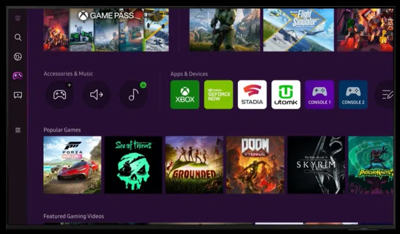Image resolution: width=400 pixels, height=234 pixels.
Task: Open Forza Horizon 5 game thumbnail
Action: point(72,165)
